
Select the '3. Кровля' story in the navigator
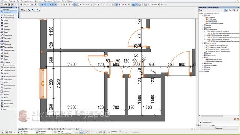coord(212,17)
